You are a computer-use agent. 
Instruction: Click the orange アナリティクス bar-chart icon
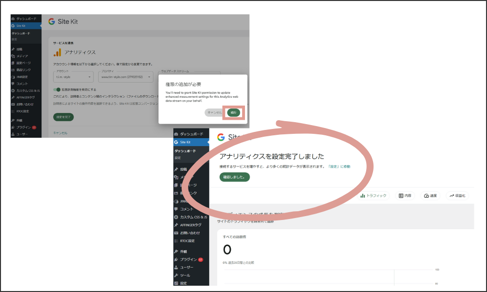point(57,53)
